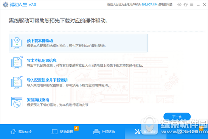Screen dimensions: 208x139
Task: Select 导出本机配置信息 option
Action: coord(78,63)
